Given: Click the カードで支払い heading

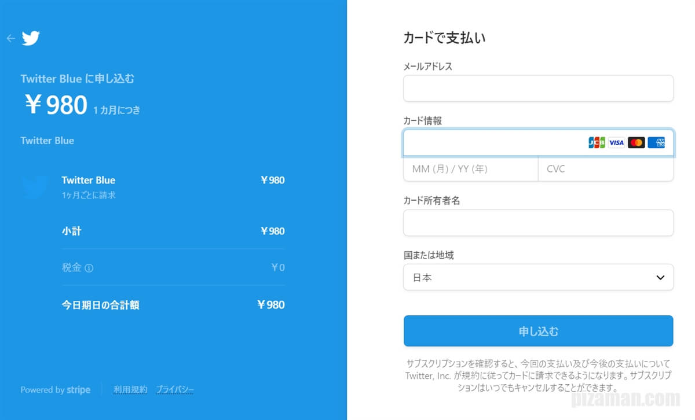Looking at the screenshot, I should click(444, 39).
